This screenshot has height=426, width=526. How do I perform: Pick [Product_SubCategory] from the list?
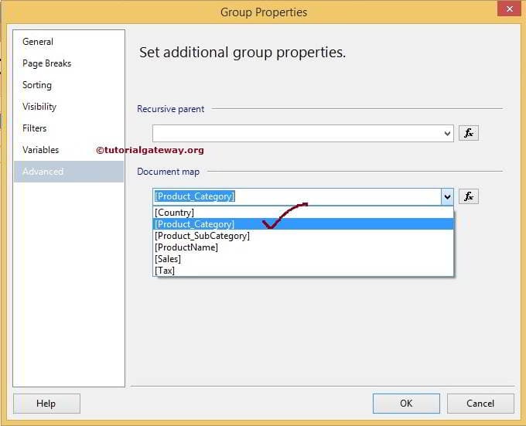point(303,236)
